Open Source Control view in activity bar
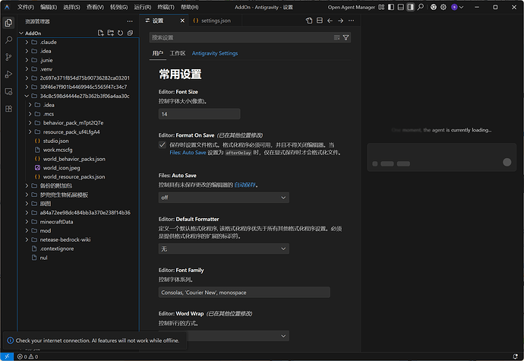Viewport: 524px width, 361px height. [x=8, y=57]
